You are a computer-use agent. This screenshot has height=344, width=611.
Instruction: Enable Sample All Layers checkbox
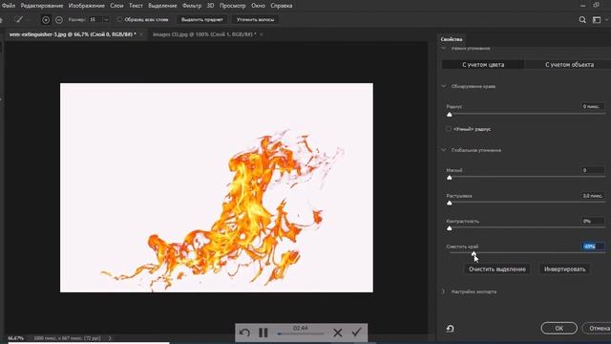119,19
